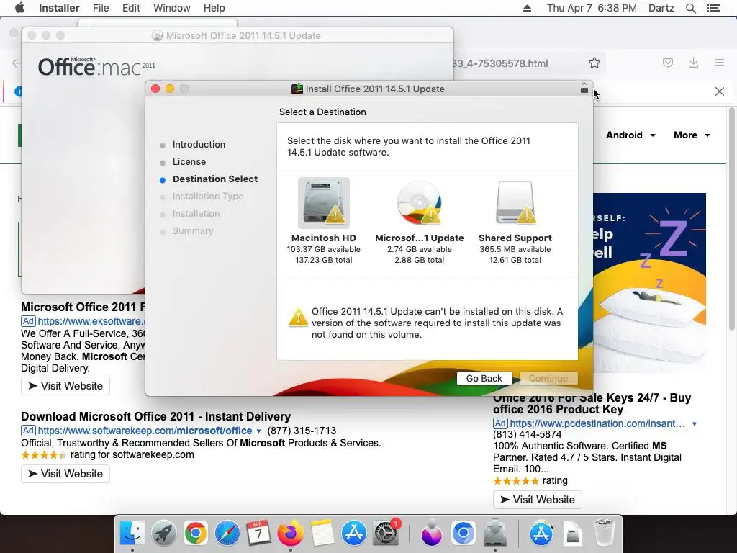Screen dimensions: 737x553
Task: Select the Macintosh HD disk icon
Action: tap(323, 202)
